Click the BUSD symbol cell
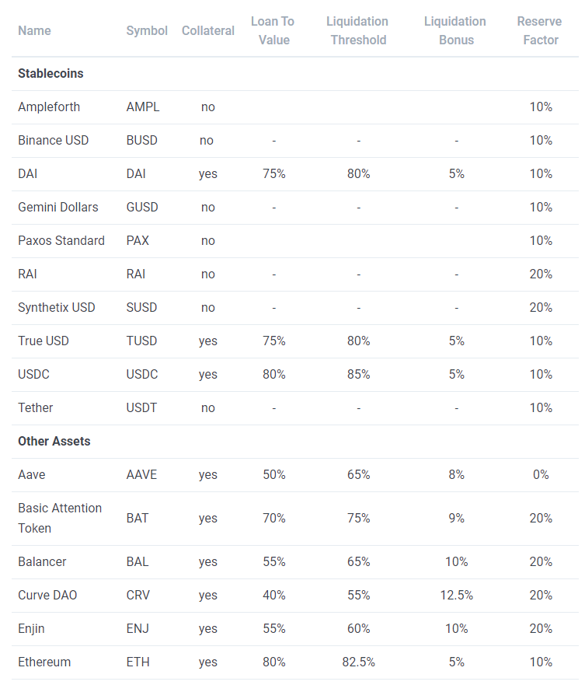Screen dimensions: 585x685 [x=142, y=140]
